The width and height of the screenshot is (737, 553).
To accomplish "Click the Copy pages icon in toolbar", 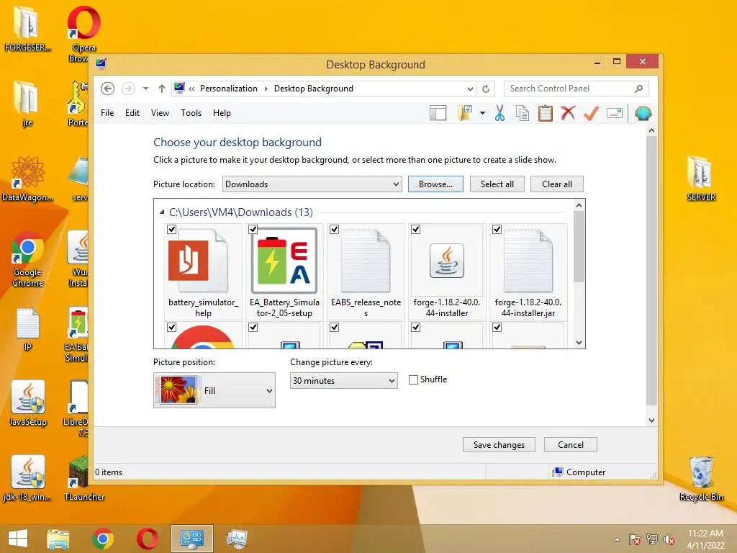I will (x=523, y=113).
